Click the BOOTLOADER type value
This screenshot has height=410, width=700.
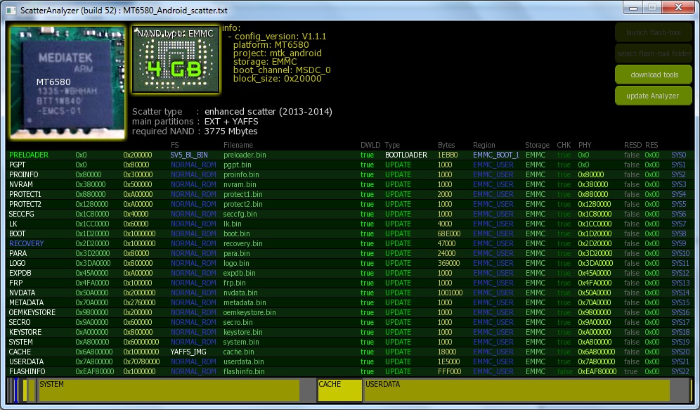[x=406, y=155]
